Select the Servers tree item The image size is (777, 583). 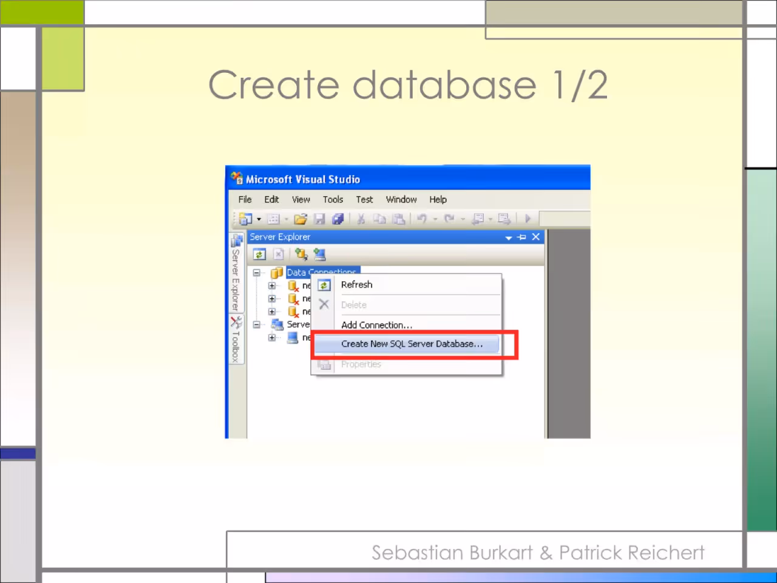pos(299,324)
